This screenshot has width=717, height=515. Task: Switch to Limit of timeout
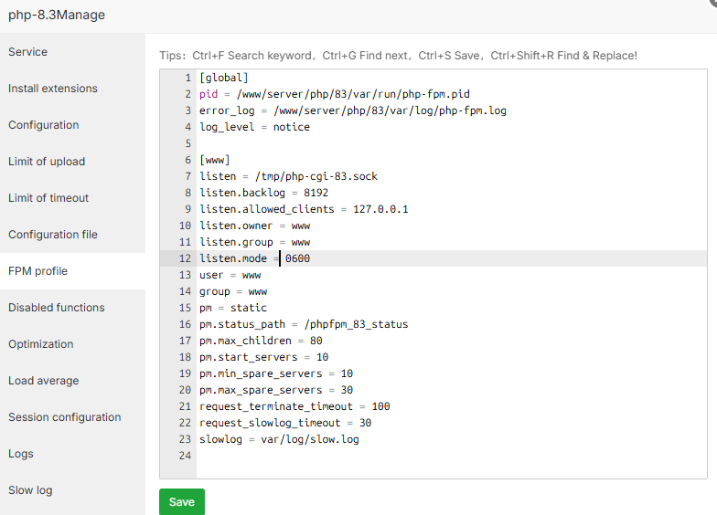click(48, 198)
